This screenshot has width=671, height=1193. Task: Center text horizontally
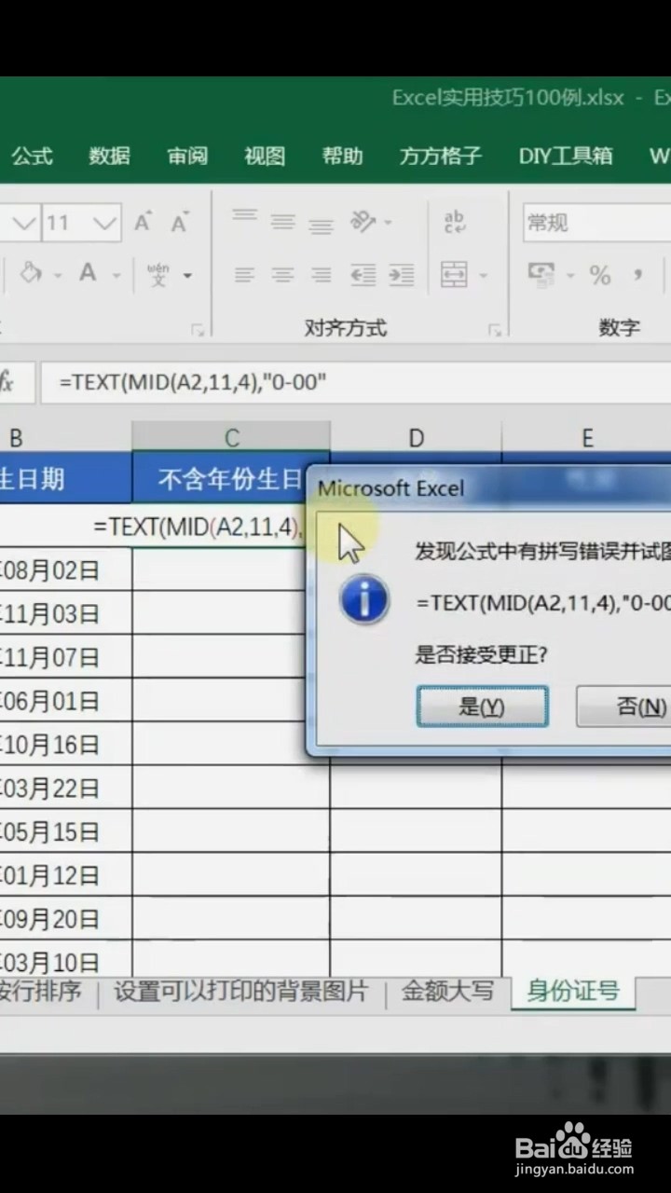click(x=282, y=275)
